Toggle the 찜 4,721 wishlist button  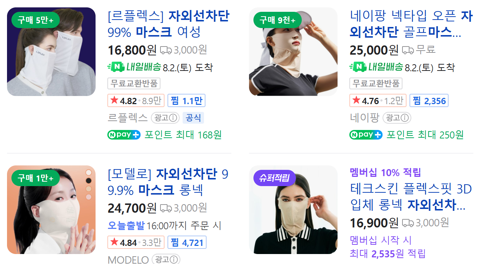tap(187, 243)
